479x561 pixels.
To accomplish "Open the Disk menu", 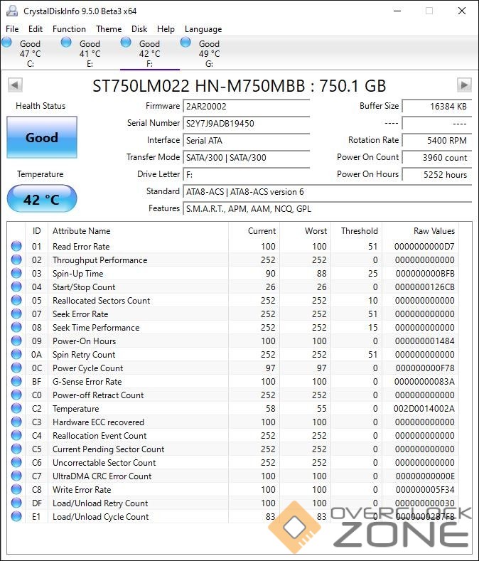I will (x=139, y=29).
